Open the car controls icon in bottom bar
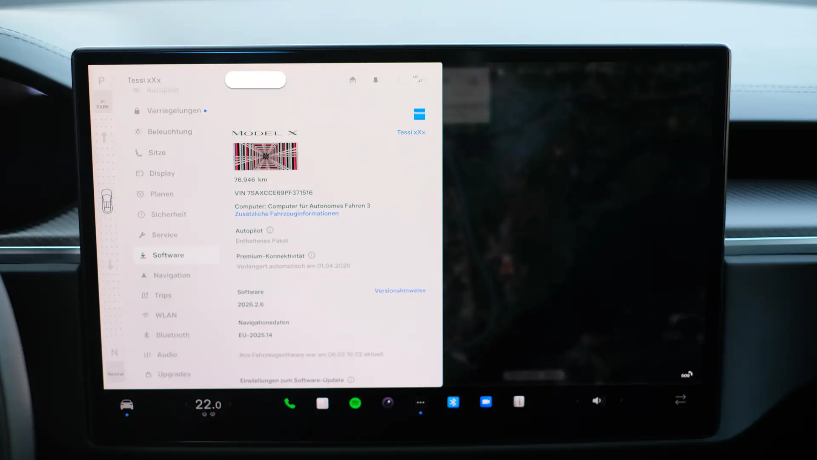This screenshot has height=460, width=817. 126,404
